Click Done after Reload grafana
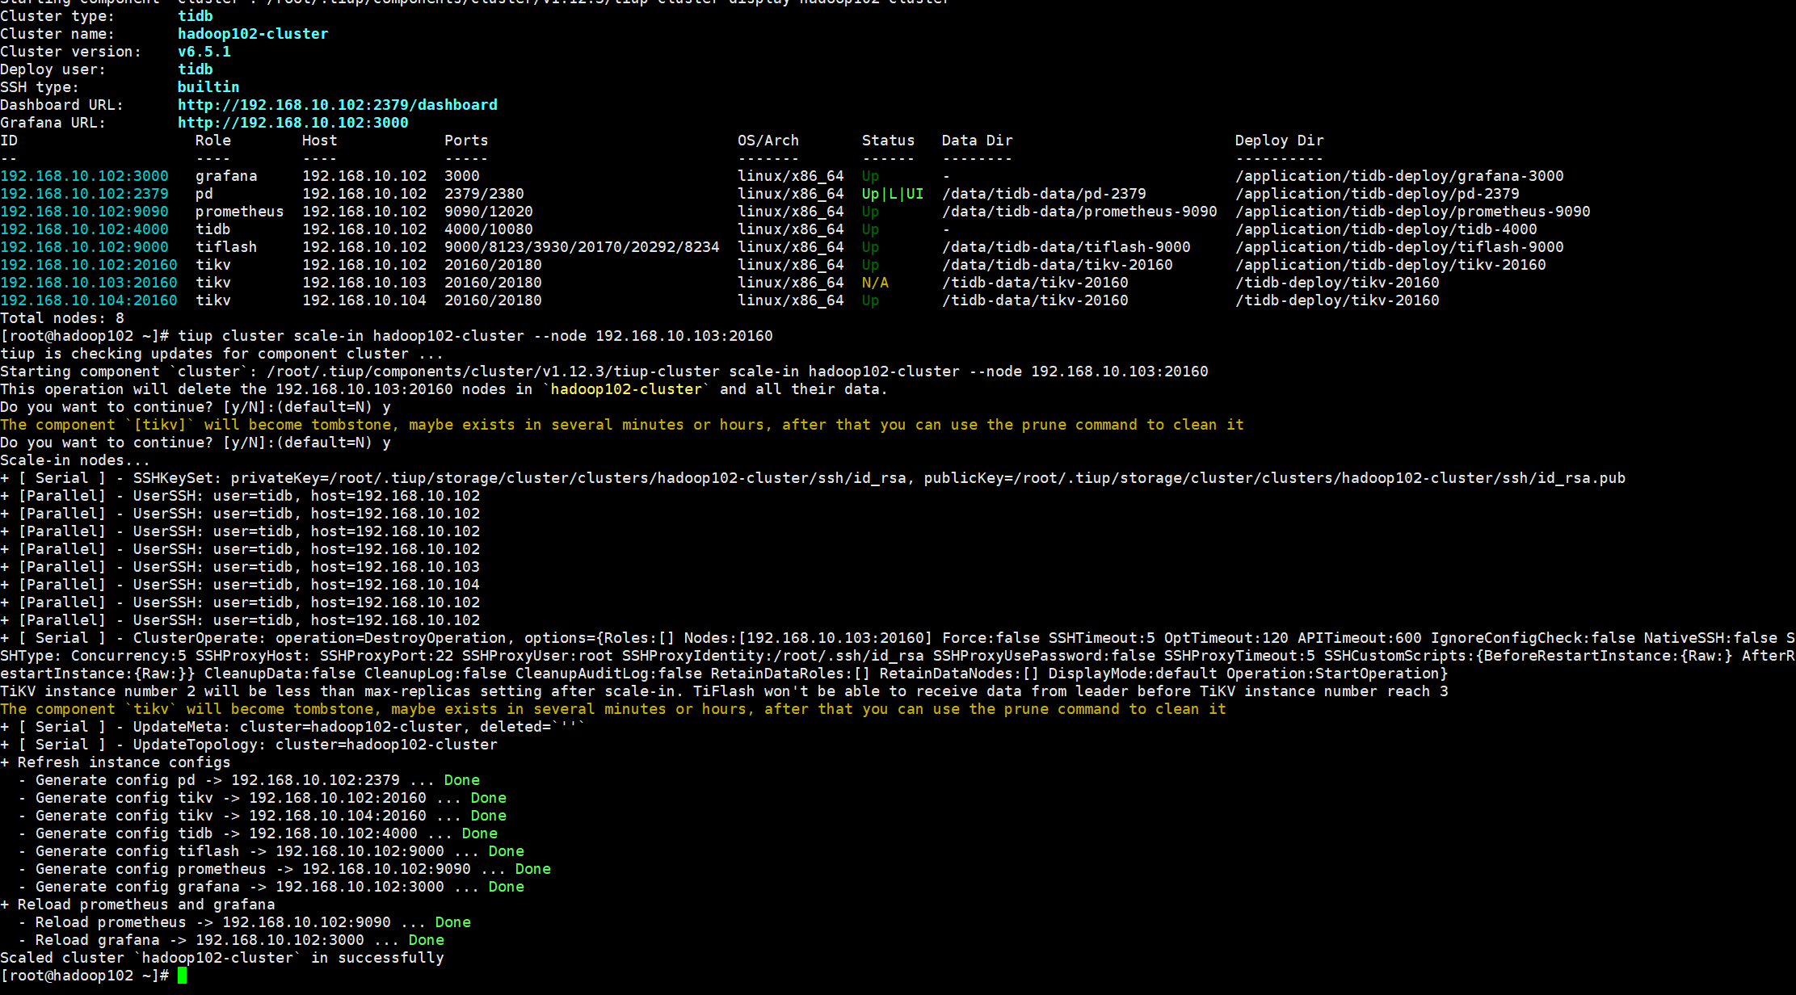The image size is (1796, 995). 427,940
